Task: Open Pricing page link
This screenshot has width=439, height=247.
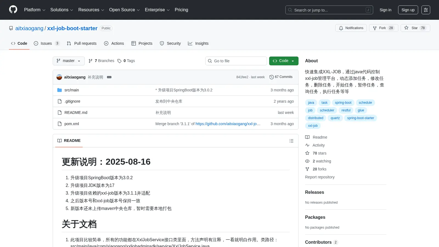Action: pyautogui.click(x=181, y=10)
